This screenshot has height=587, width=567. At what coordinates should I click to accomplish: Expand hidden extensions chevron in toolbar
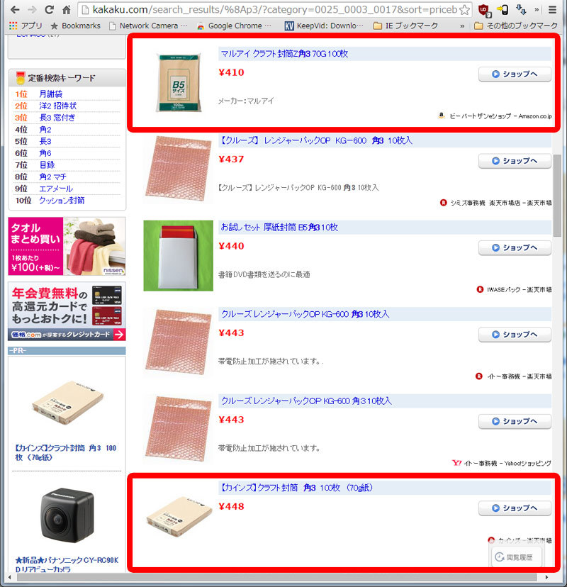pos(537,10)
